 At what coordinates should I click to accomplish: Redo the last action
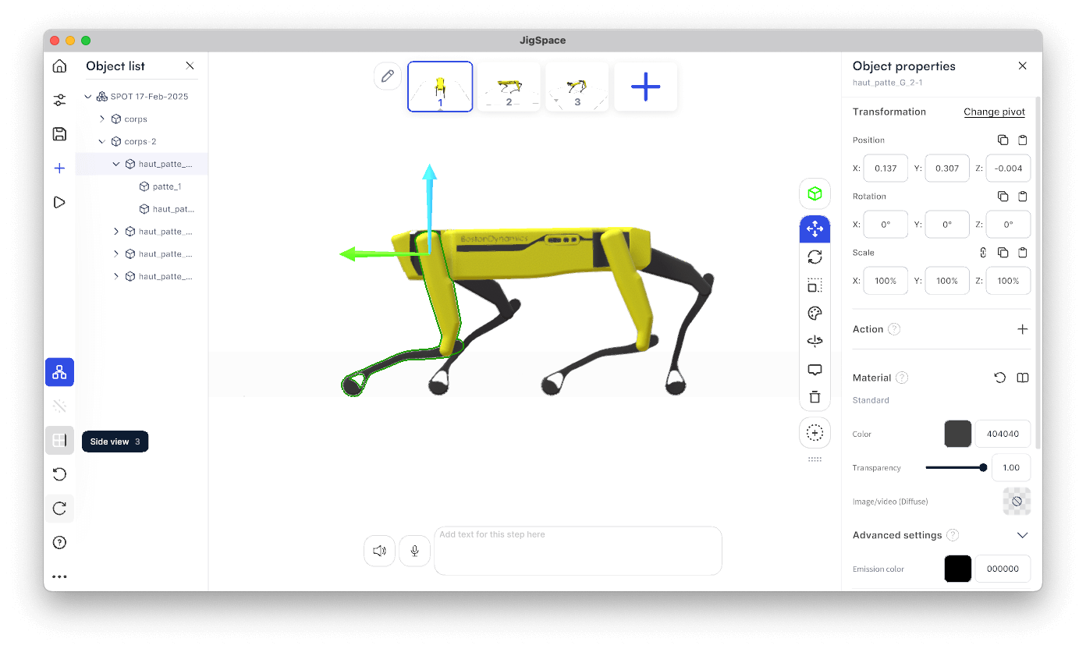click(x=59, y=509)
